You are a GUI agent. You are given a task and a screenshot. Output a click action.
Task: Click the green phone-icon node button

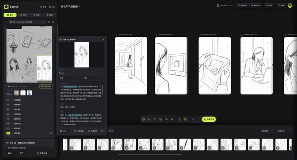(x=209, y=119)
